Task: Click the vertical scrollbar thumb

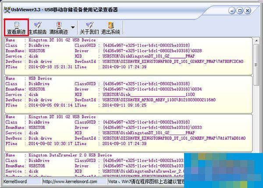Action: 256,65
